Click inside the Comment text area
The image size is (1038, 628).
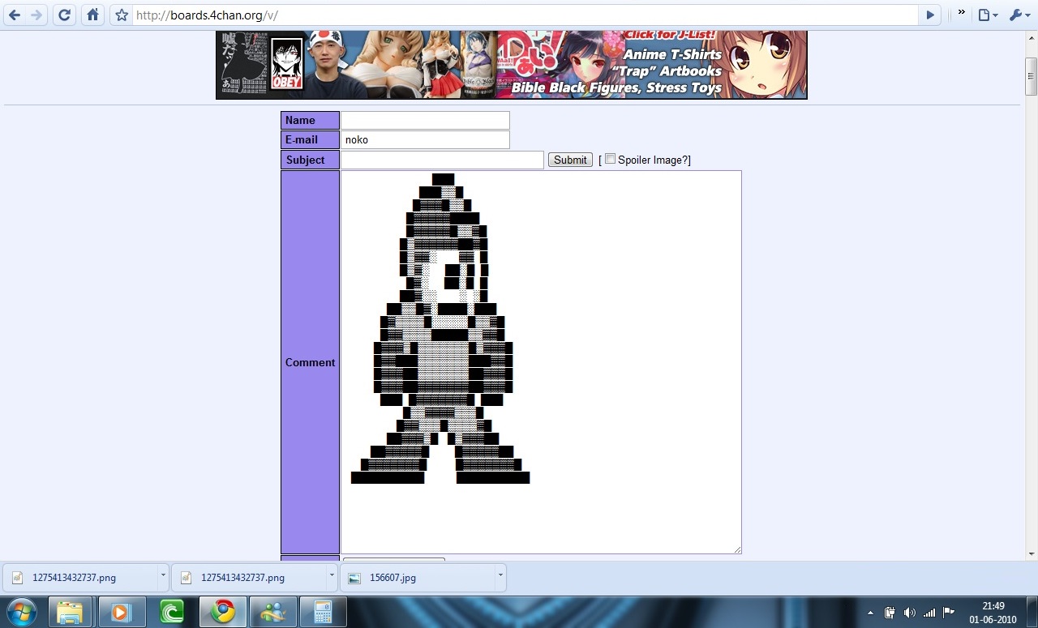click(541, 362)
